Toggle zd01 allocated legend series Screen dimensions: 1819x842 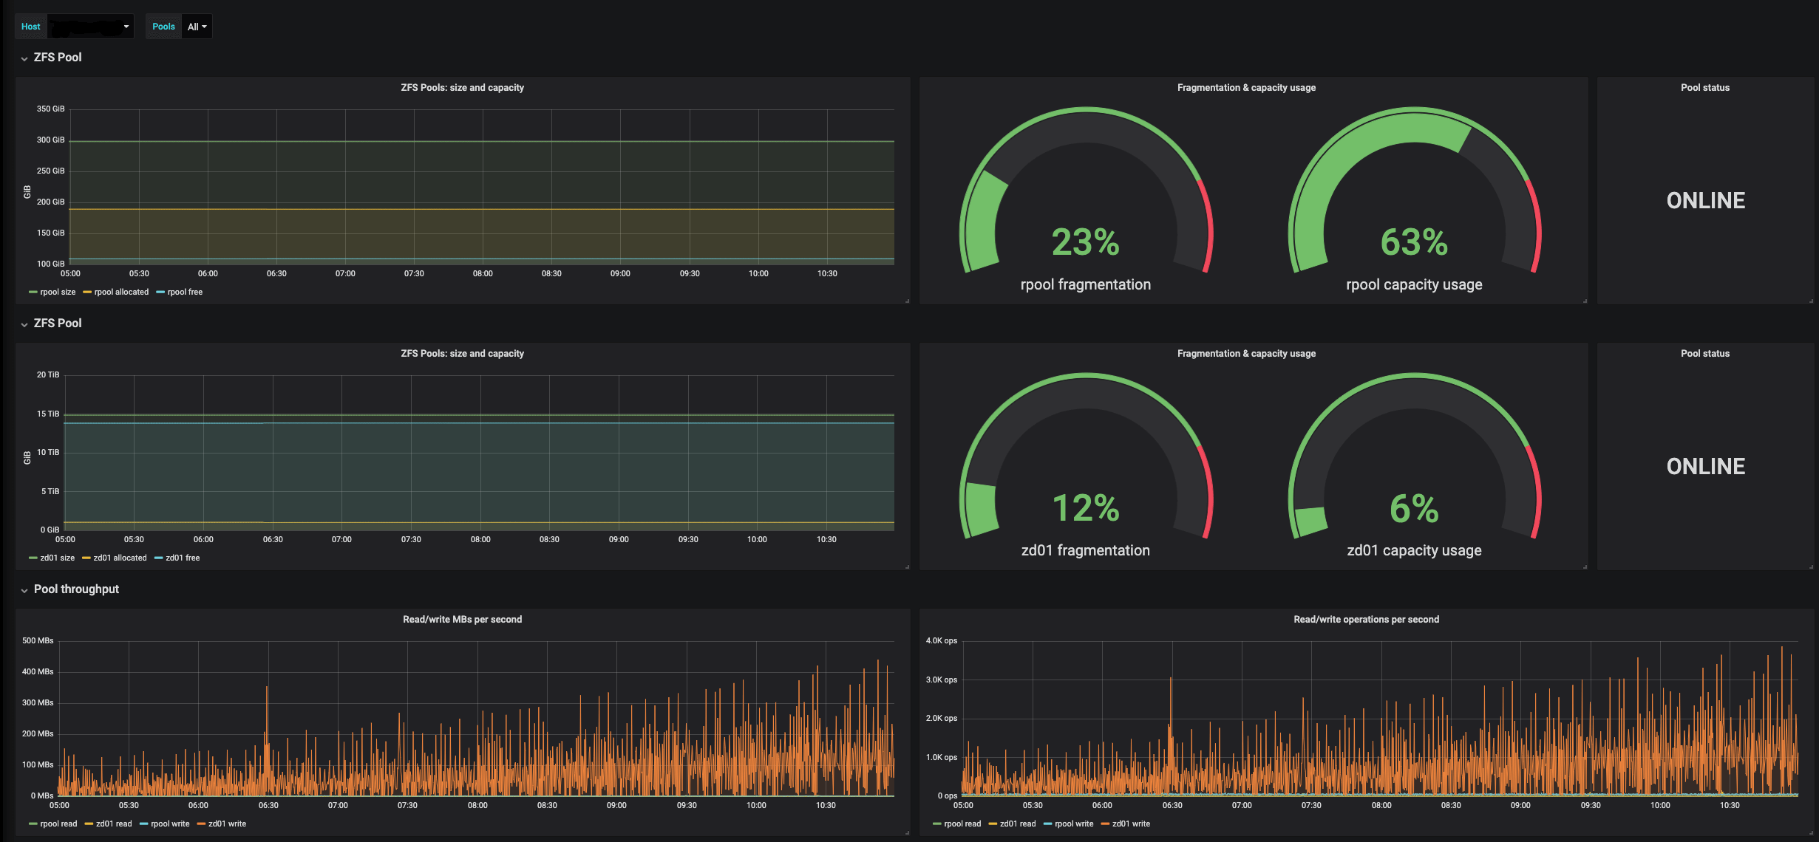click(120, 558)
